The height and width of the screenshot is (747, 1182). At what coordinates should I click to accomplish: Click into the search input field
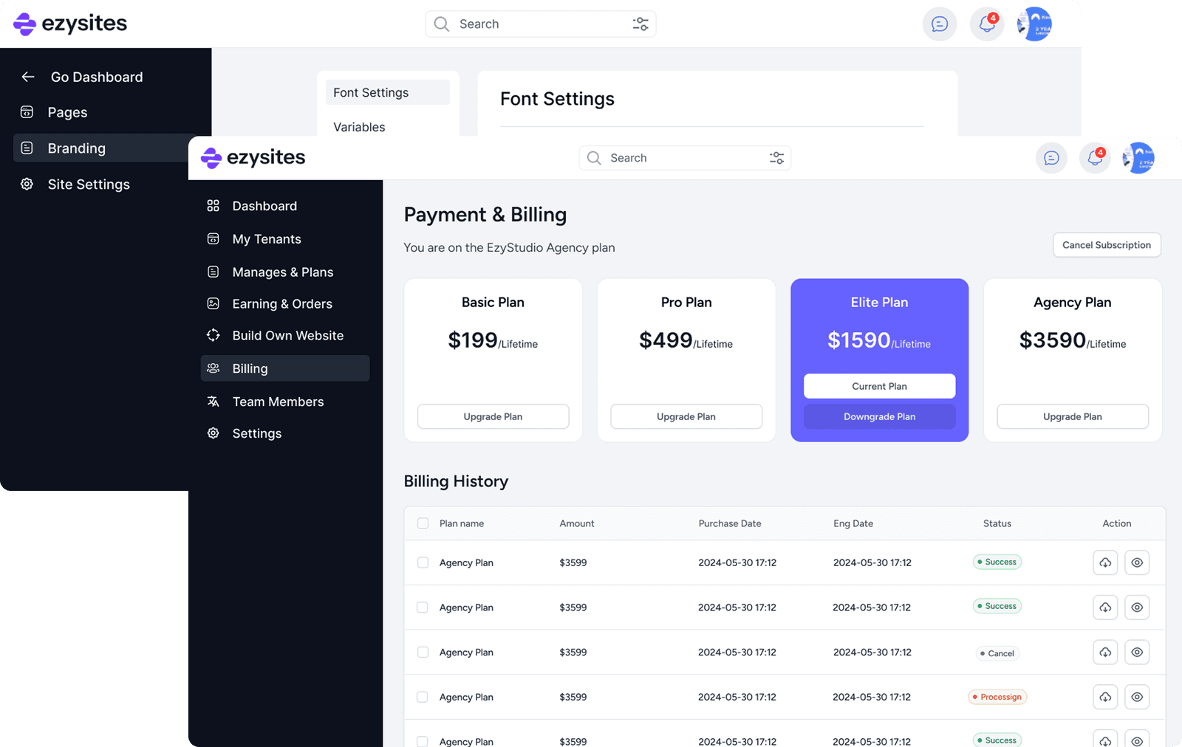tap(665, 157)
